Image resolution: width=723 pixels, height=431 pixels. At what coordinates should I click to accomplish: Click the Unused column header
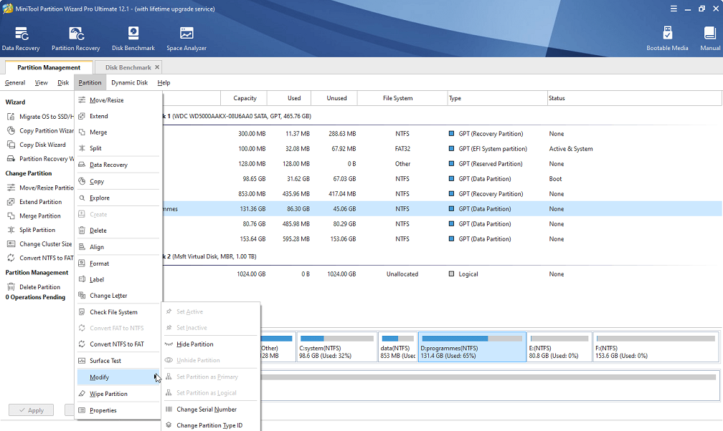pos(336,98)
